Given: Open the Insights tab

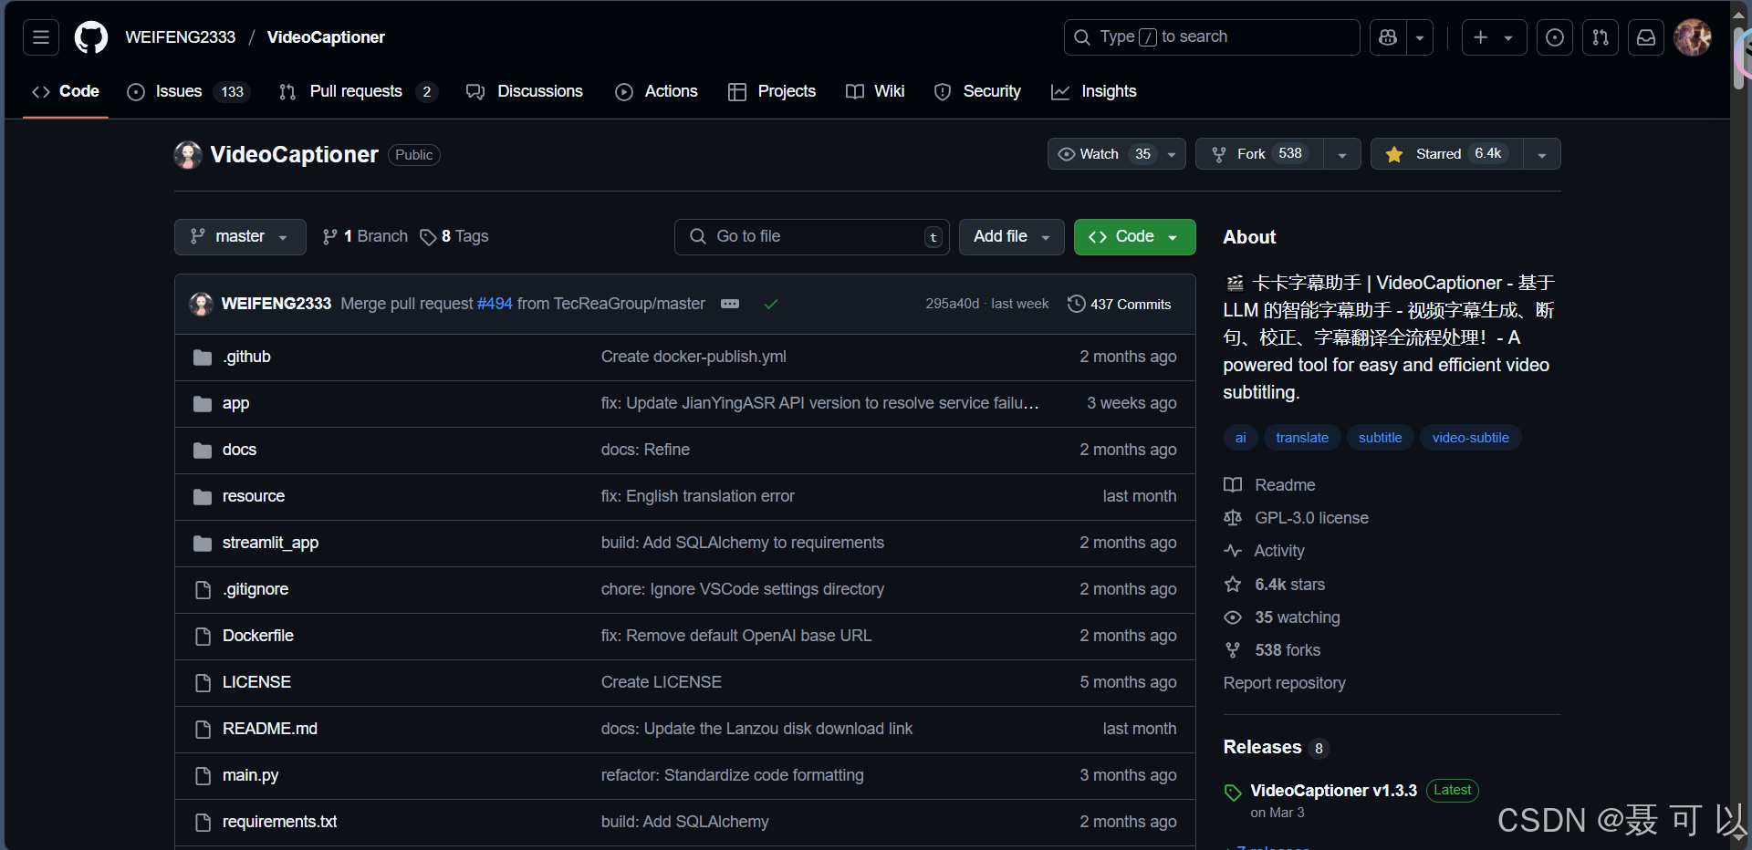Looking at the screenshot, I should tap(1094, 91).
